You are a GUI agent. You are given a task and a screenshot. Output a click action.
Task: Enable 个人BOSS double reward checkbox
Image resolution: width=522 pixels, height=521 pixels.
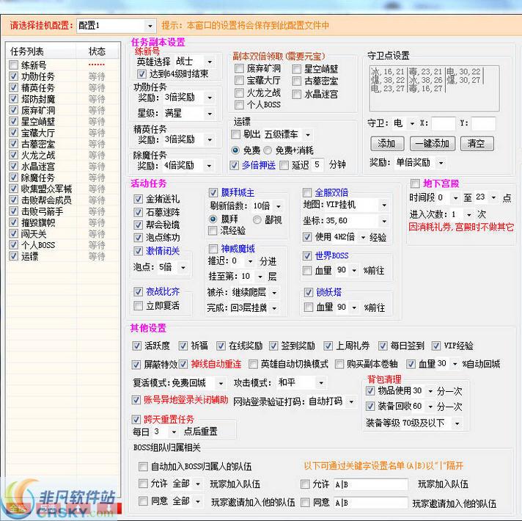[x=239, y=105]
